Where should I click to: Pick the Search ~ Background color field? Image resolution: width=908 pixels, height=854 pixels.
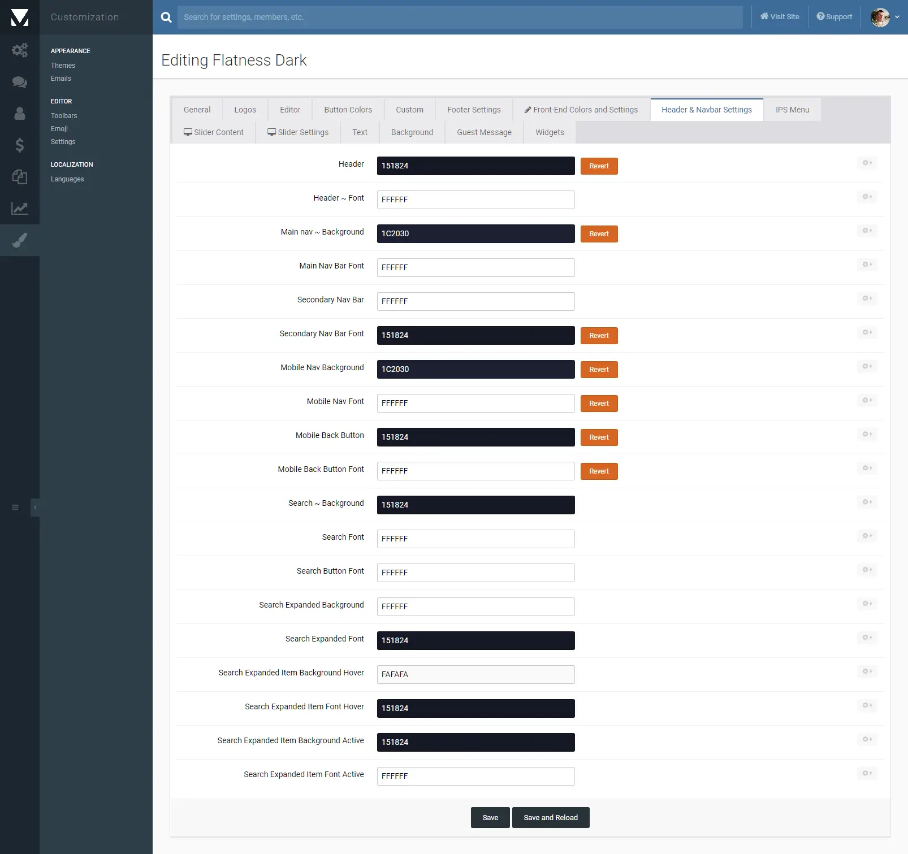[476, 505]
